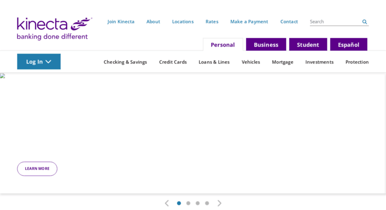Screen dimensions: 386x210
Task: Open the Rates link
Action: pos(212,22)
